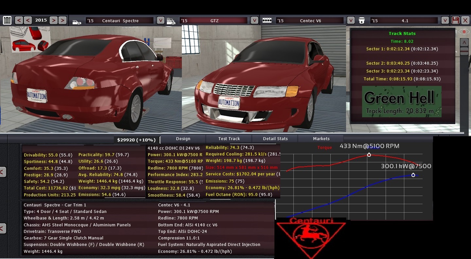Screen dimensions: 471x259
Task: Select the Sector 2: 0:03:40.25 line
Action: point(402,63)
